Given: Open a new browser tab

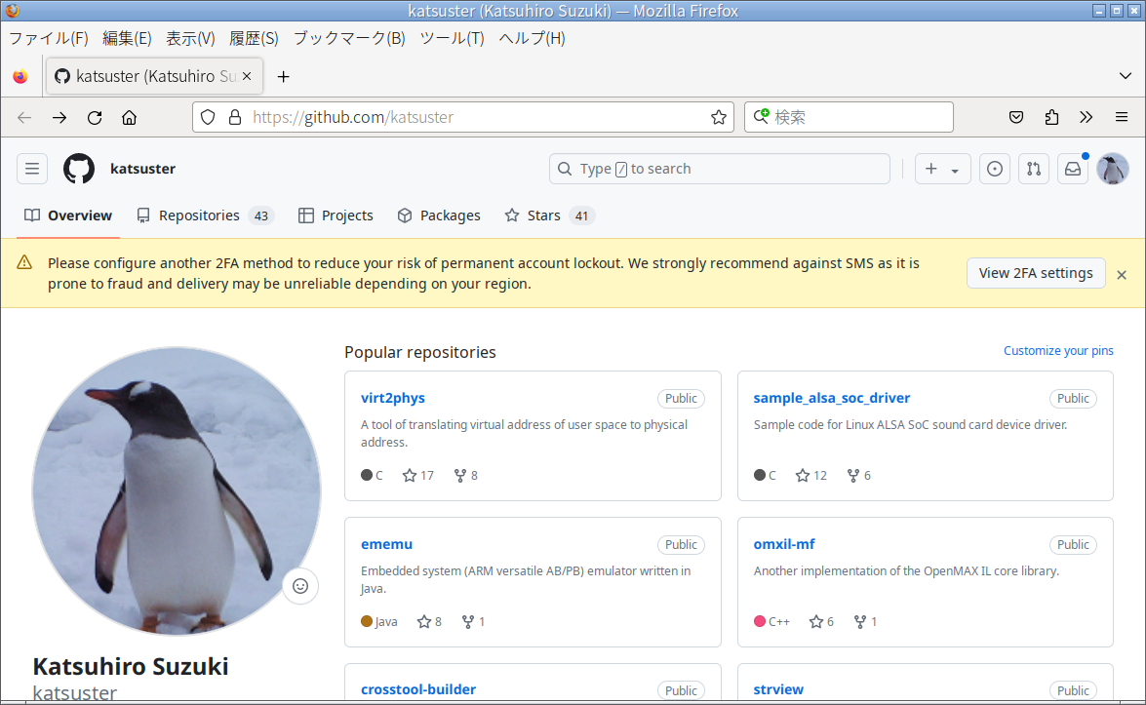Looking at the screenshot, I should (284, 76).
